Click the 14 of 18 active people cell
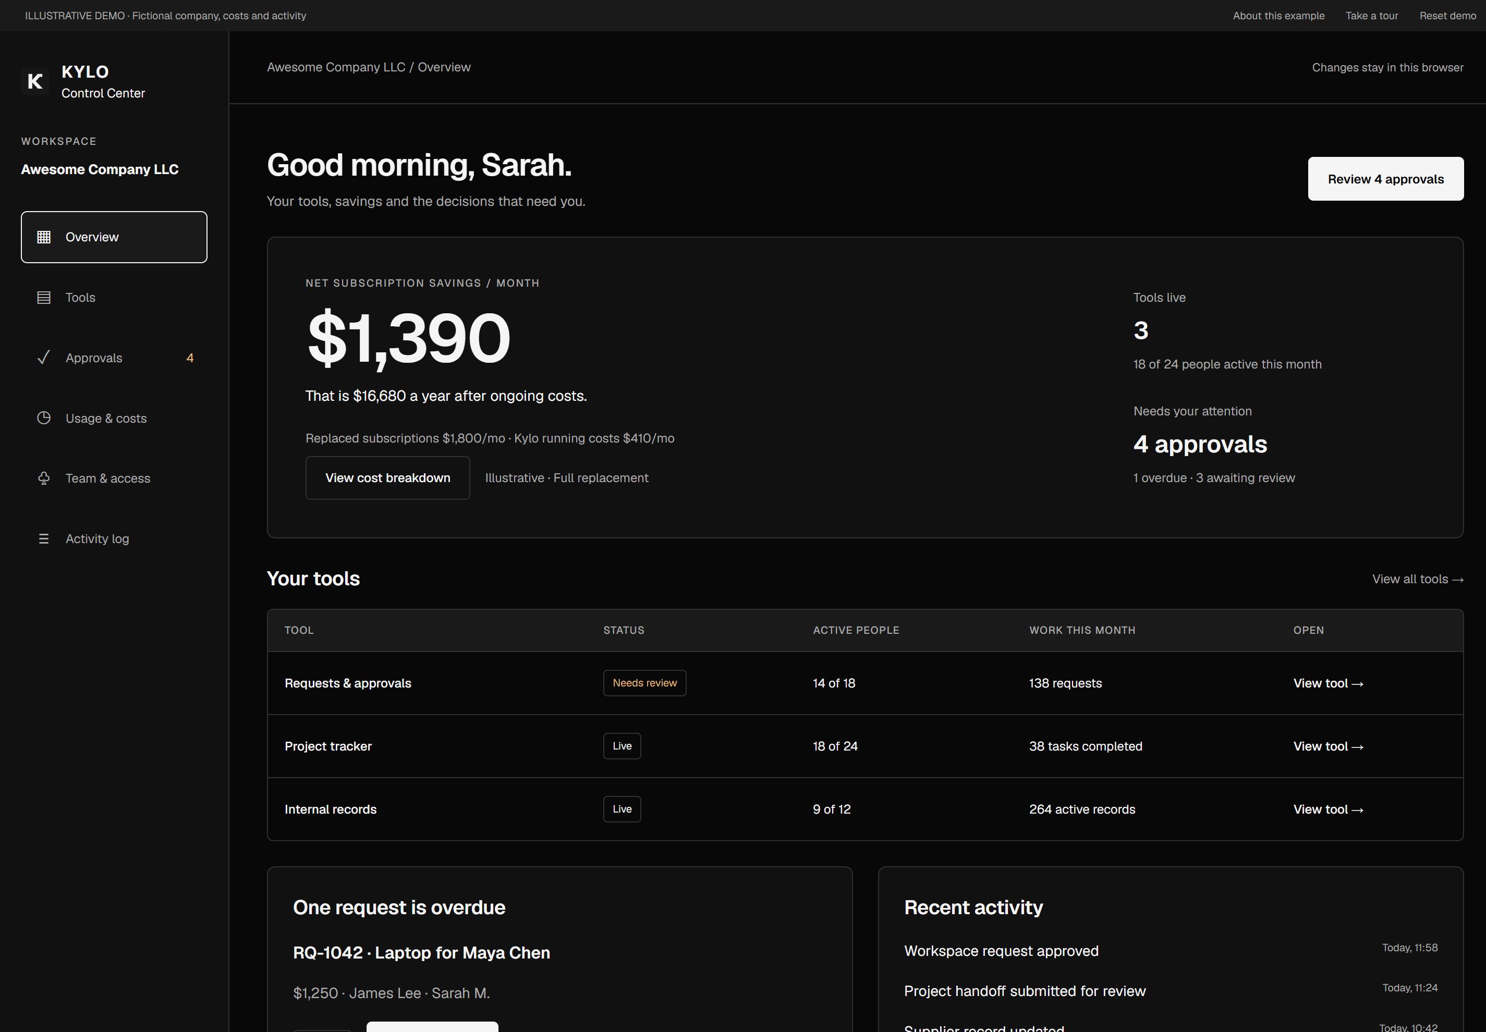 [834, 683]
